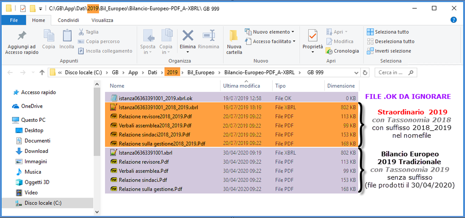
Task: Open the Apri dropdown in ribbon
Action: pos(337,32)
